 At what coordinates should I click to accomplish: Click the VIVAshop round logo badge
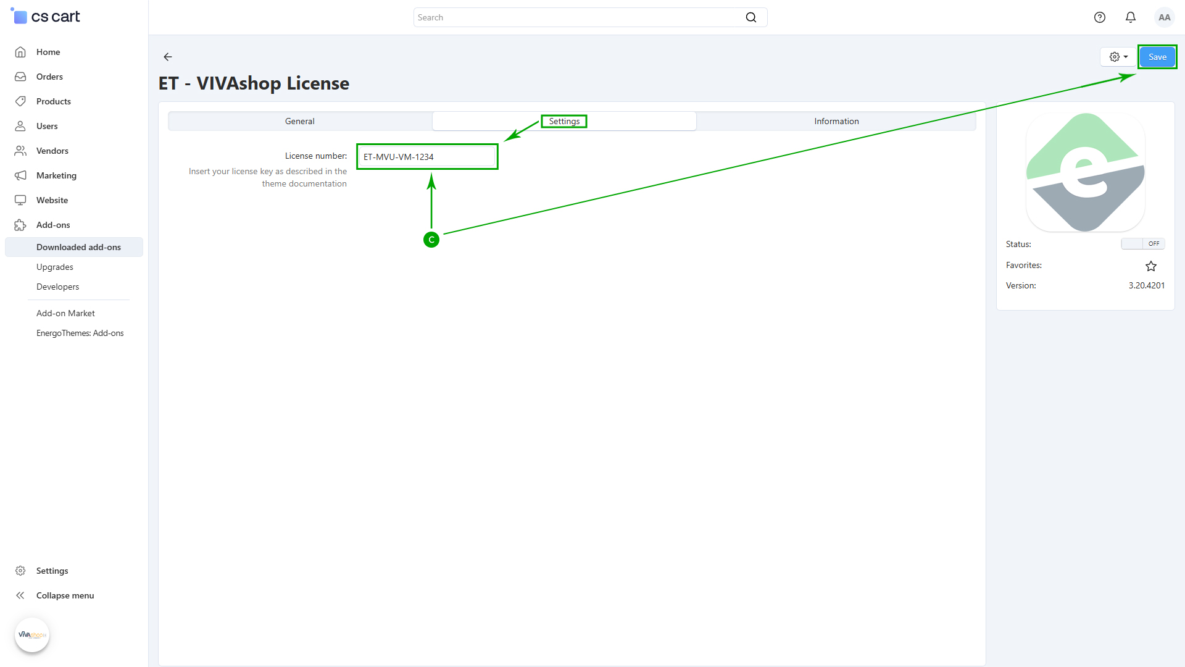pyautogui.click(x=32, y=634)
